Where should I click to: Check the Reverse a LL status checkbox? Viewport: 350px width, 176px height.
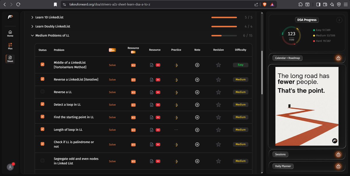point(43,91)
